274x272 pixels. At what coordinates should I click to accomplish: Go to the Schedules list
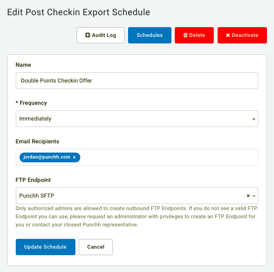click(150, 35)
